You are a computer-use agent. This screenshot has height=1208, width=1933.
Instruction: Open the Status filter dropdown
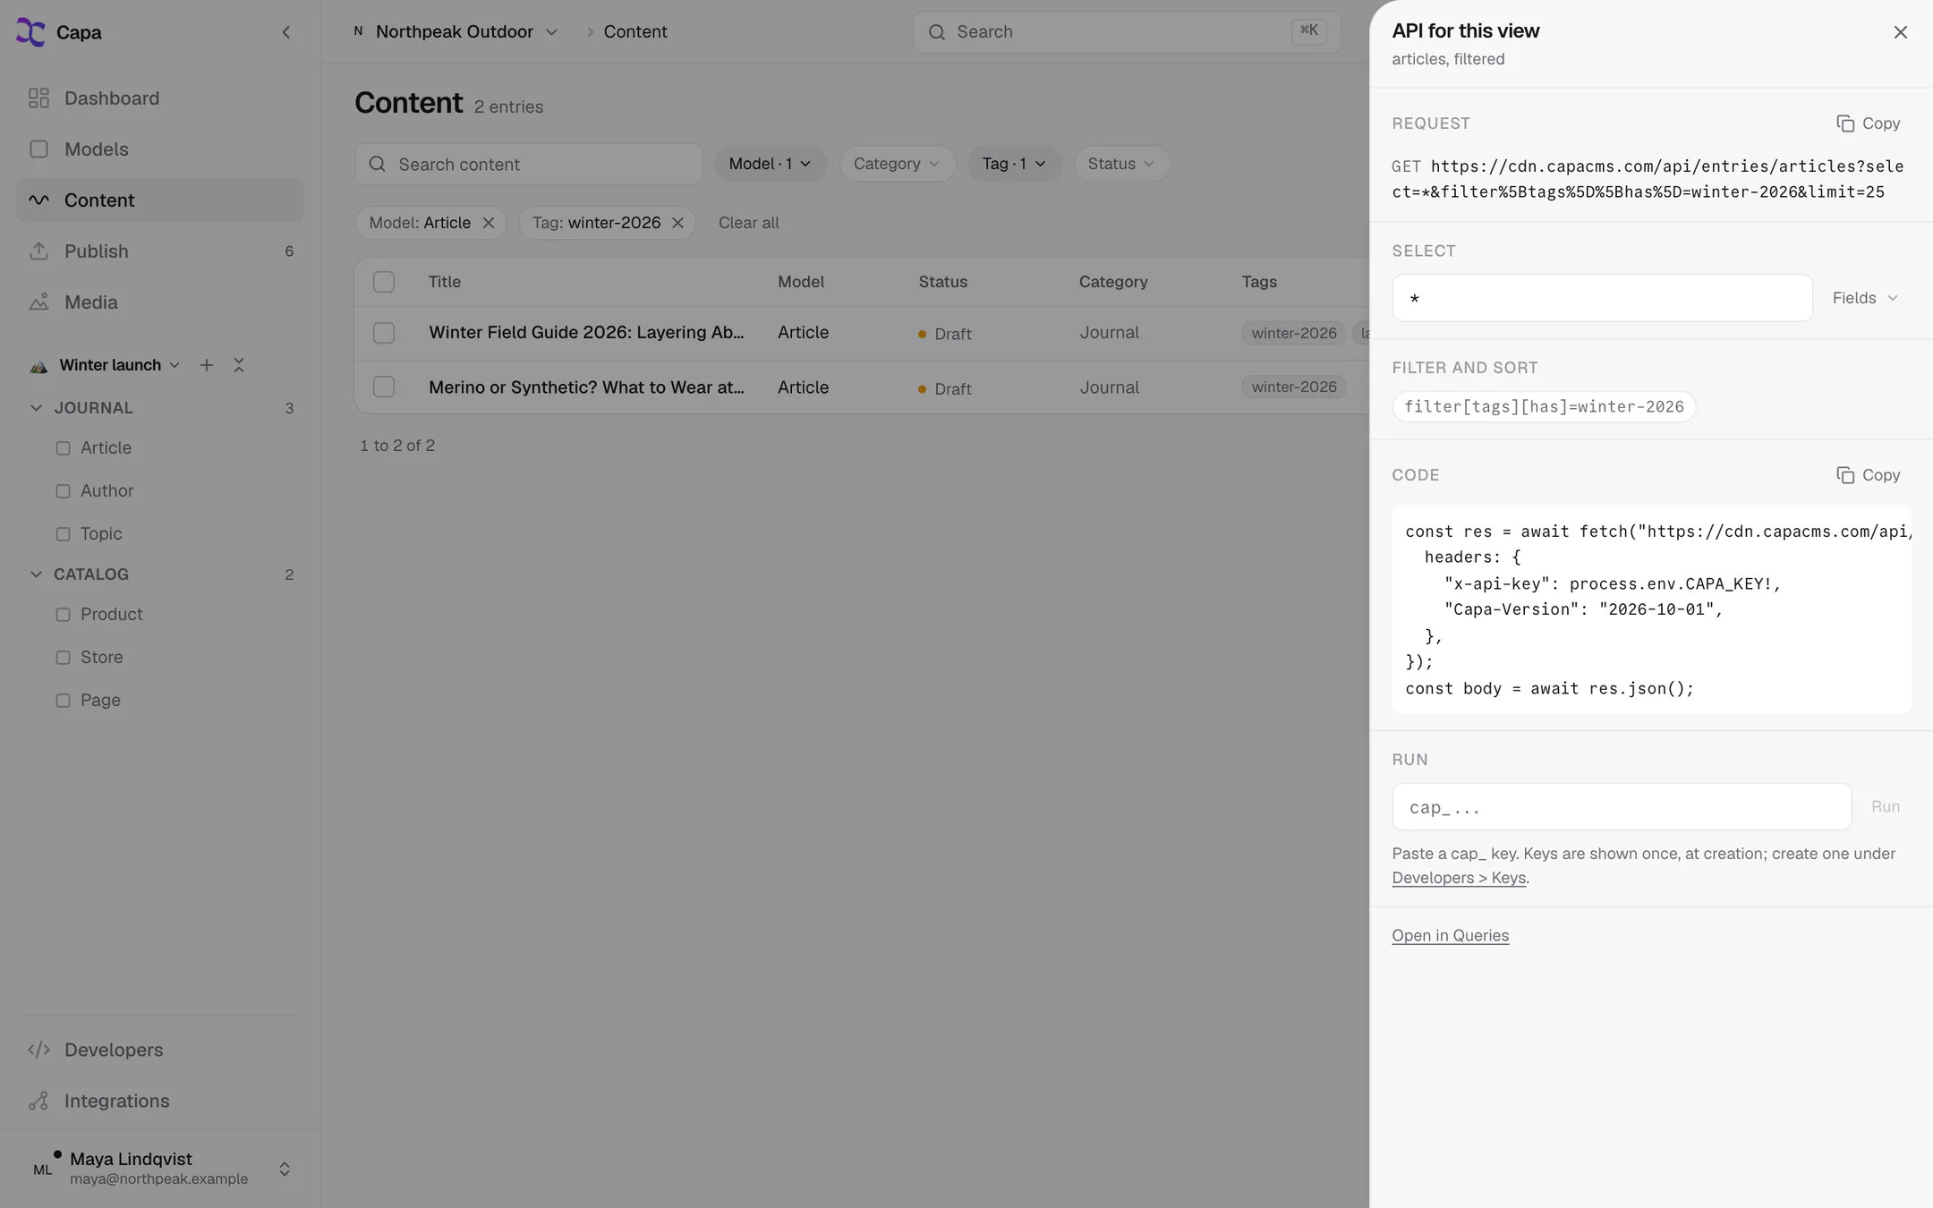click(1121, 164)
